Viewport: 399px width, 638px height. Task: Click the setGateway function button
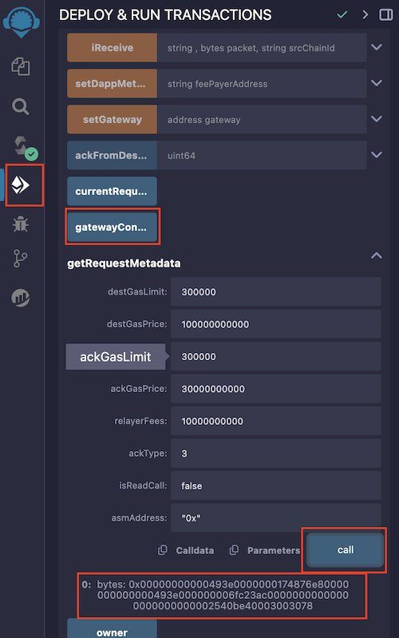point(113,119)
